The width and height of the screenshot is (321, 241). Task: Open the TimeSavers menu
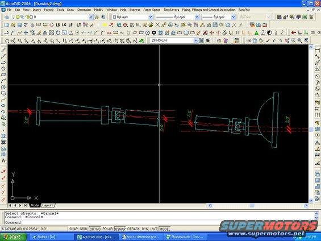tap(171, 10)
